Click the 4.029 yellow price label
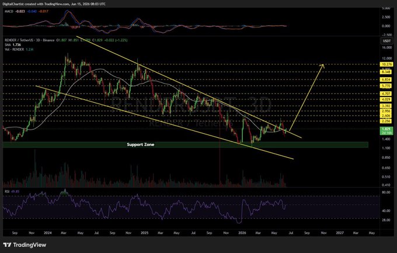This screenshot has height=253, width=397. [x=386, y=99]
